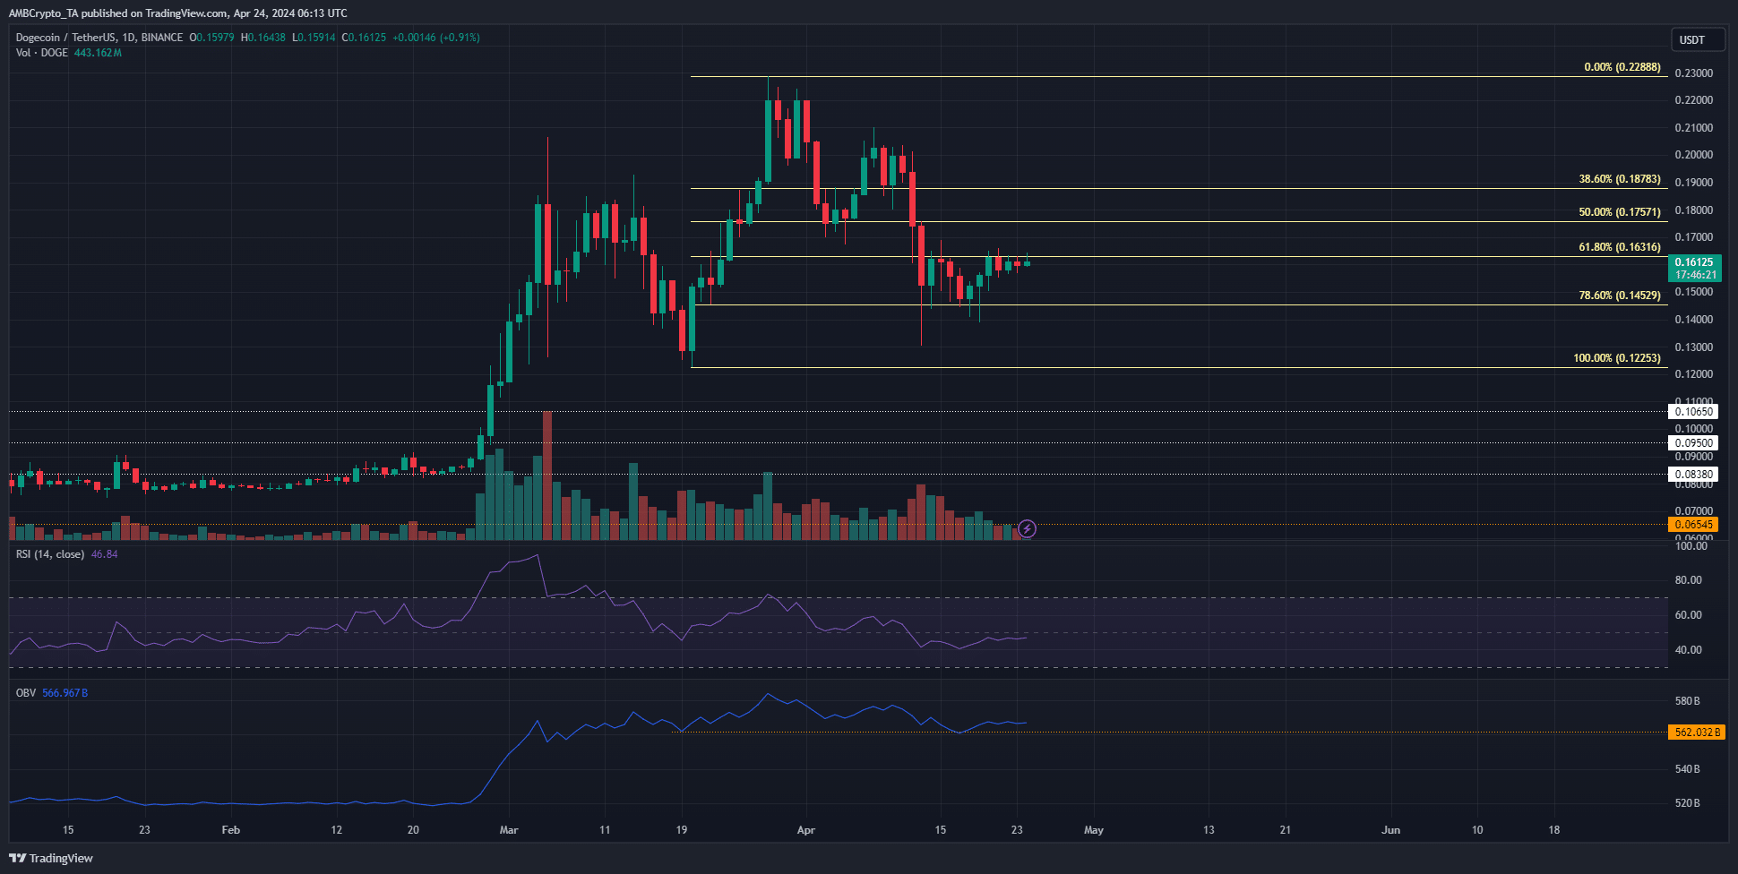Click the 0.23000 price axis label
1738x874 pixels.
[1693, 73]
